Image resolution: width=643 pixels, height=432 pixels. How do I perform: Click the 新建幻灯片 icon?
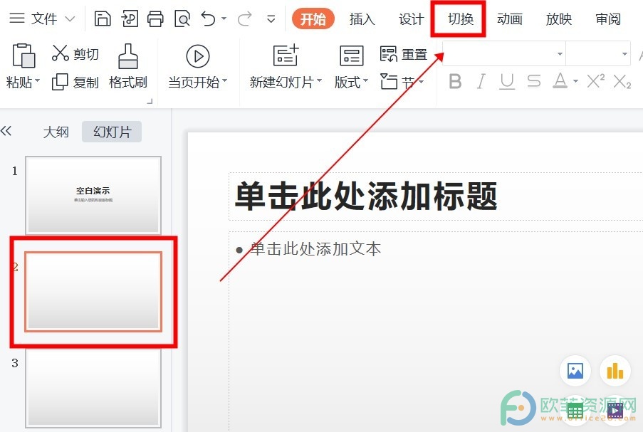pos(286,56)
